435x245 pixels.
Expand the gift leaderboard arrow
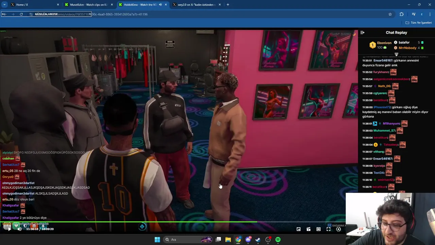click(x=396, y=54)
